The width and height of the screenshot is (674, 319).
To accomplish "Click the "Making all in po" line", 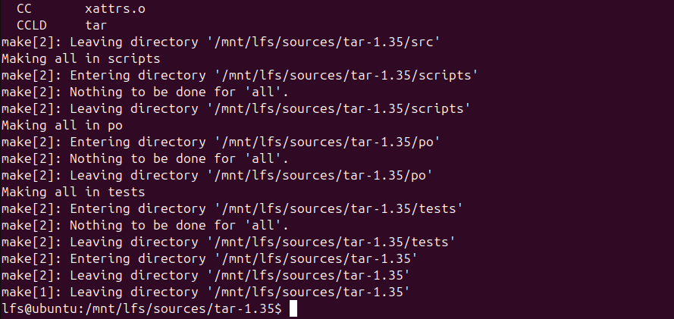I will [x=62, y=125].
